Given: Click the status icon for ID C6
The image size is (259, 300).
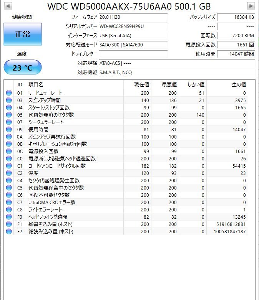Looking at the screenshot, I should [9, 195].
